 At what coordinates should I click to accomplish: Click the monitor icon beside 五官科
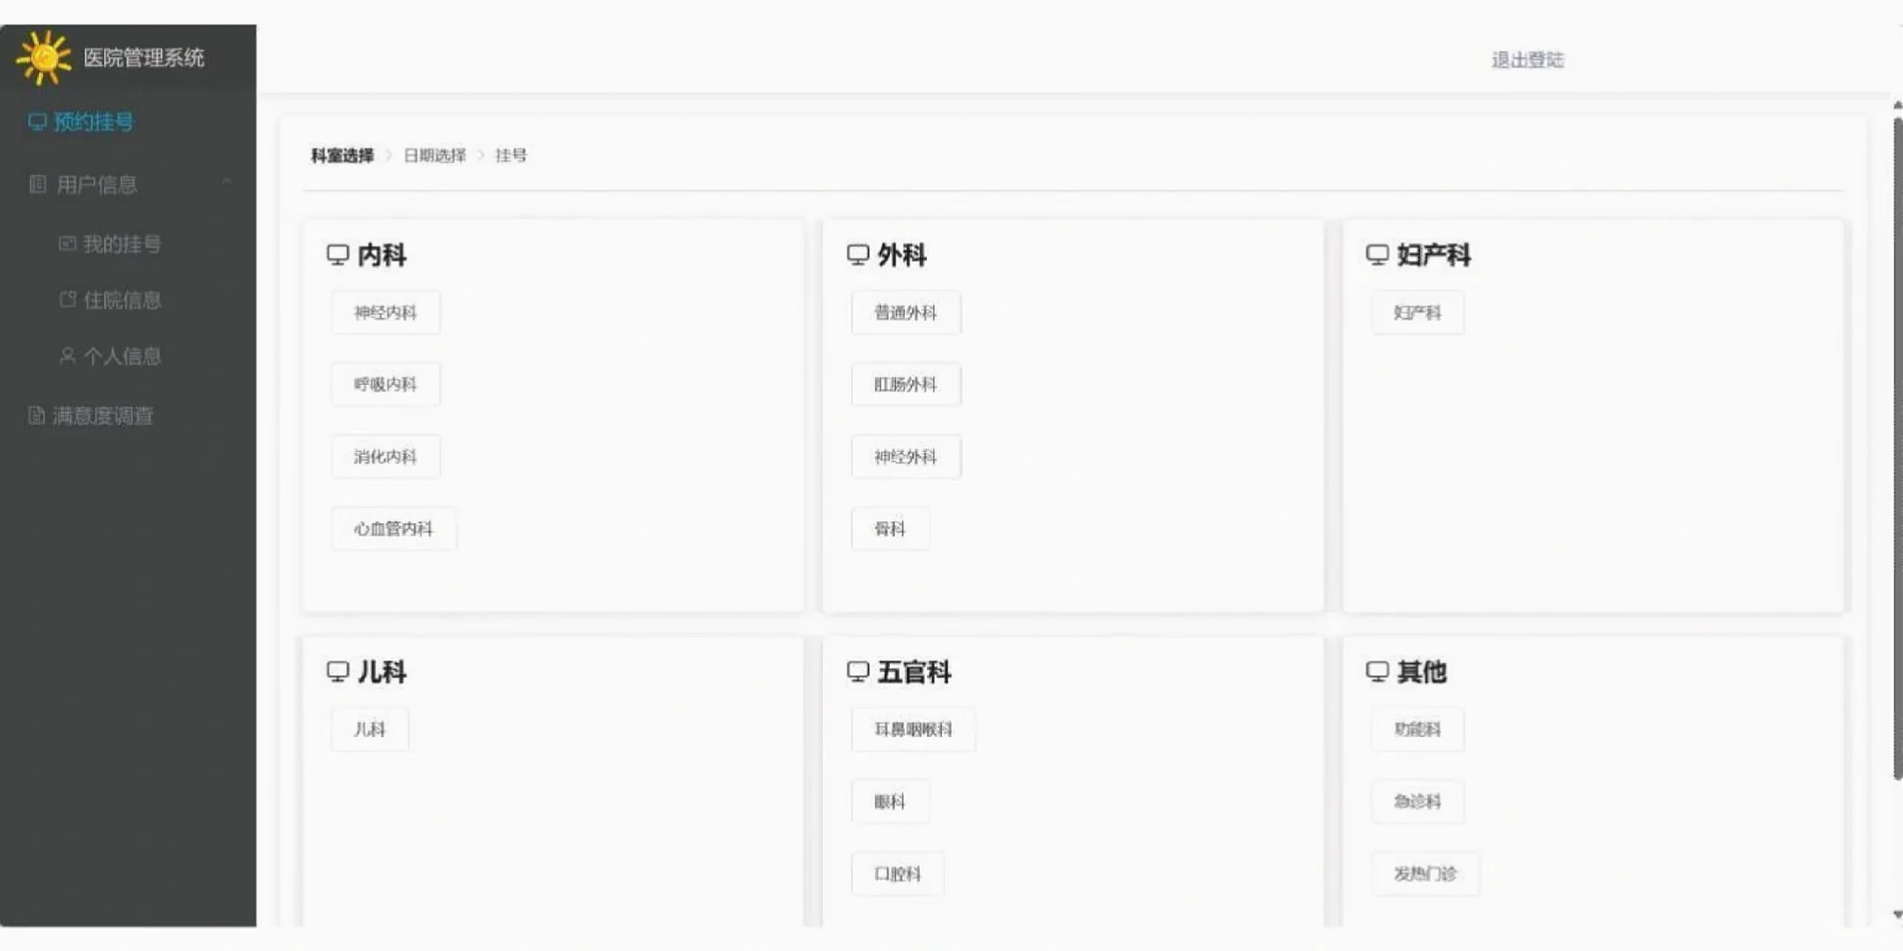coord(857,672)
